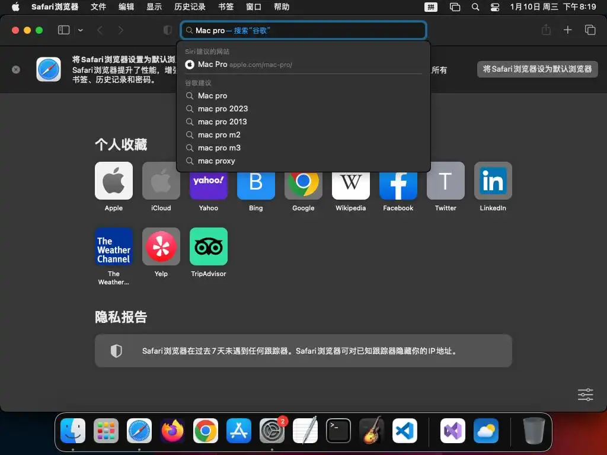Click the Safari address search field
Image resolution: width=607 pixels, height=455 pixels.
pyautogui.click(x=303, y=30)
